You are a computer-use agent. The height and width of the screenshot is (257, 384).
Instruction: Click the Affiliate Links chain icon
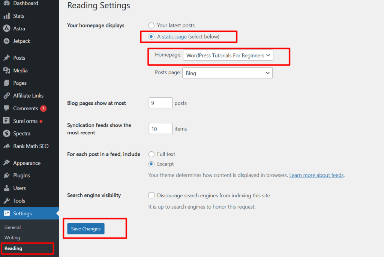pyautogui.click(x=6, y=96)
